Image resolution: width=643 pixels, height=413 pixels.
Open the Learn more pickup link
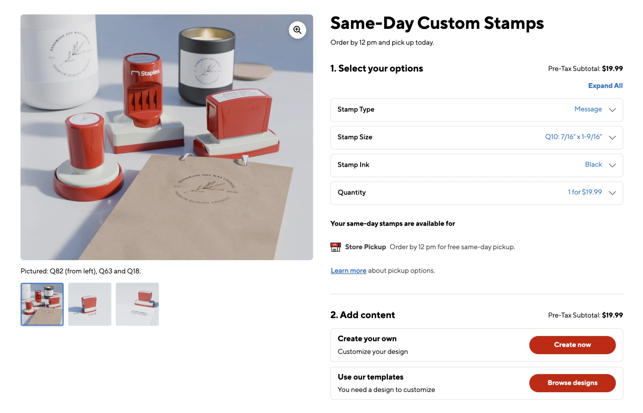coord(348,271)
